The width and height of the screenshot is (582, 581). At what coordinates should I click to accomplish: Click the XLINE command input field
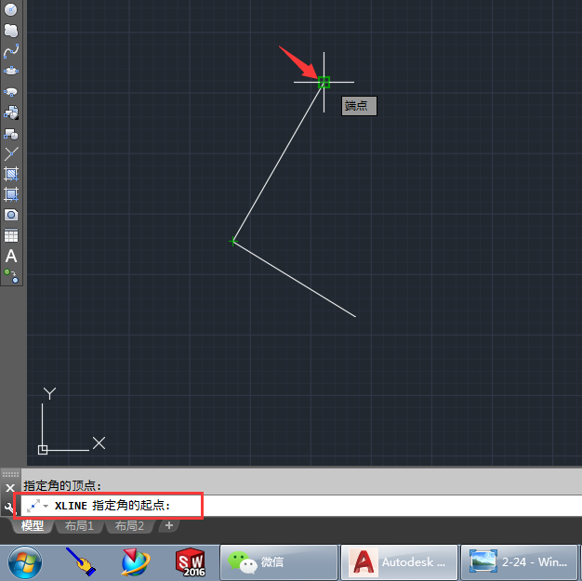click(x=300, y=506)
